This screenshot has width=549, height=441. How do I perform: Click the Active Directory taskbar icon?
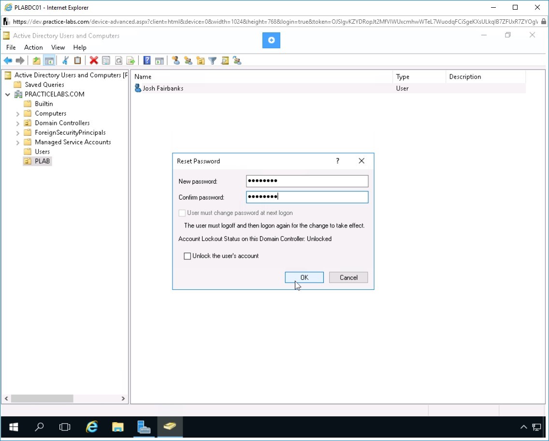coord(170,427)
